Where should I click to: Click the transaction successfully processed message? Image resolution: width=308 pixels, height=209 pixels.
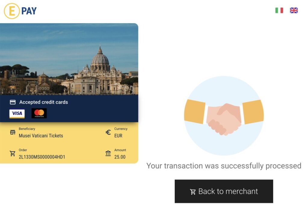tap(224, 166)
